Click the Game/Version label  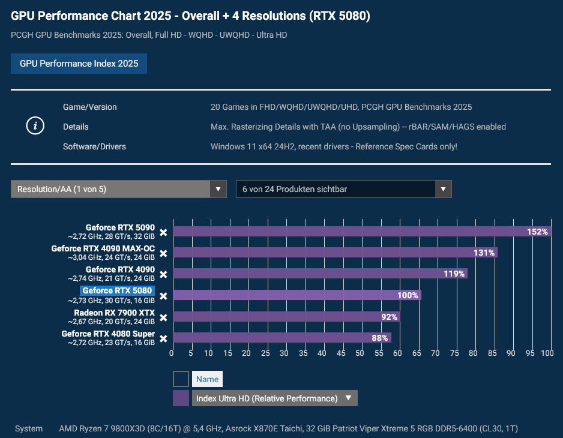tap(90, 107)
